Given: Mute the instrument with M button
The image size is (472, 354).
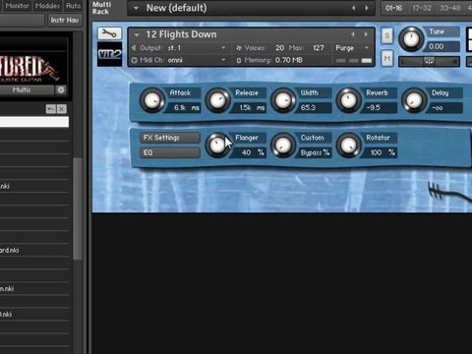Looking at the screenshot, I should [387, 58].
